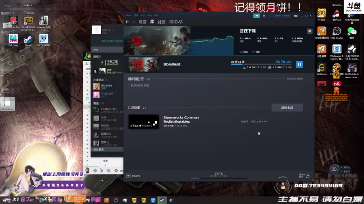Open the Bloodhunt desktop shortcut
364x204 pixels.
[8, 104]
